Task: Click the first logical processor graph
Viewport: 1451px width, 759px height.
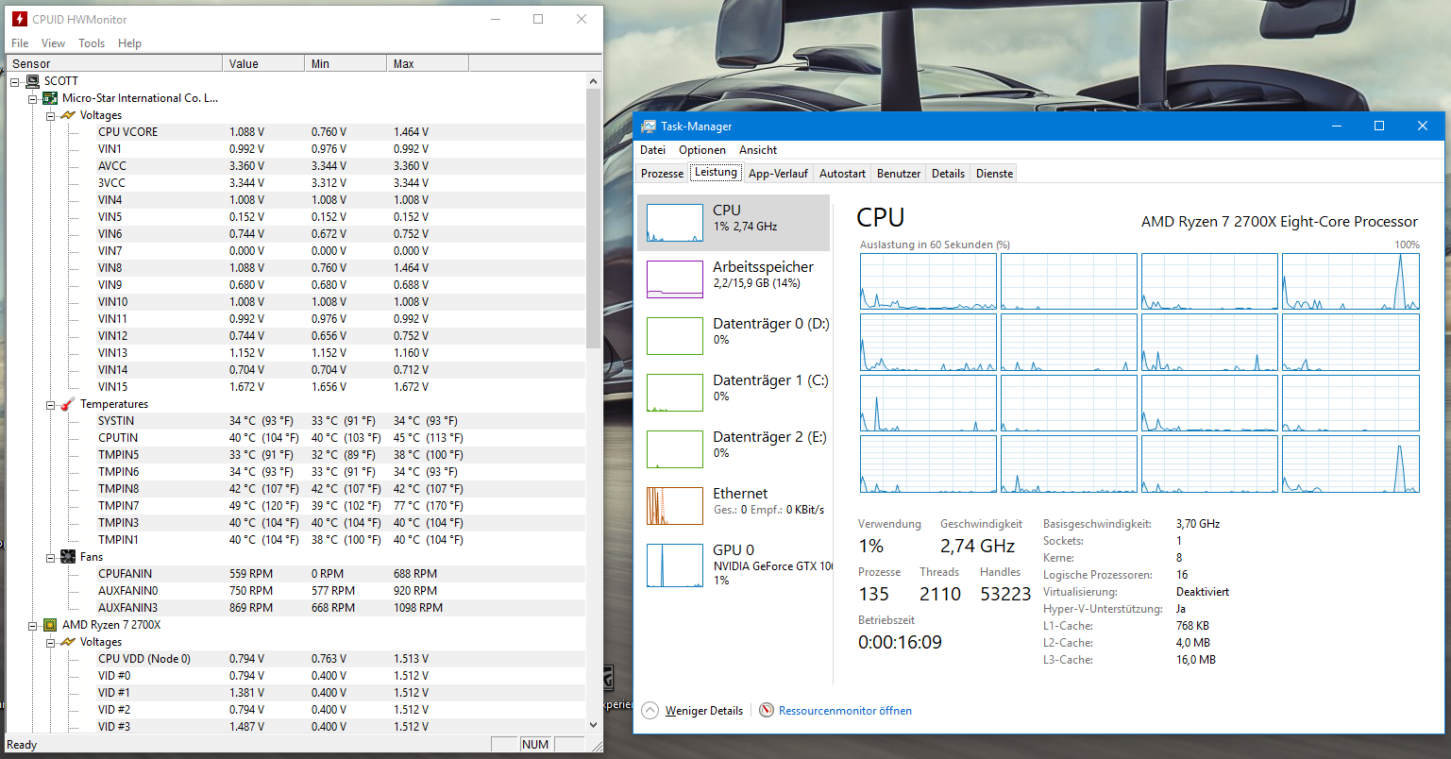Action: [928, 281]
